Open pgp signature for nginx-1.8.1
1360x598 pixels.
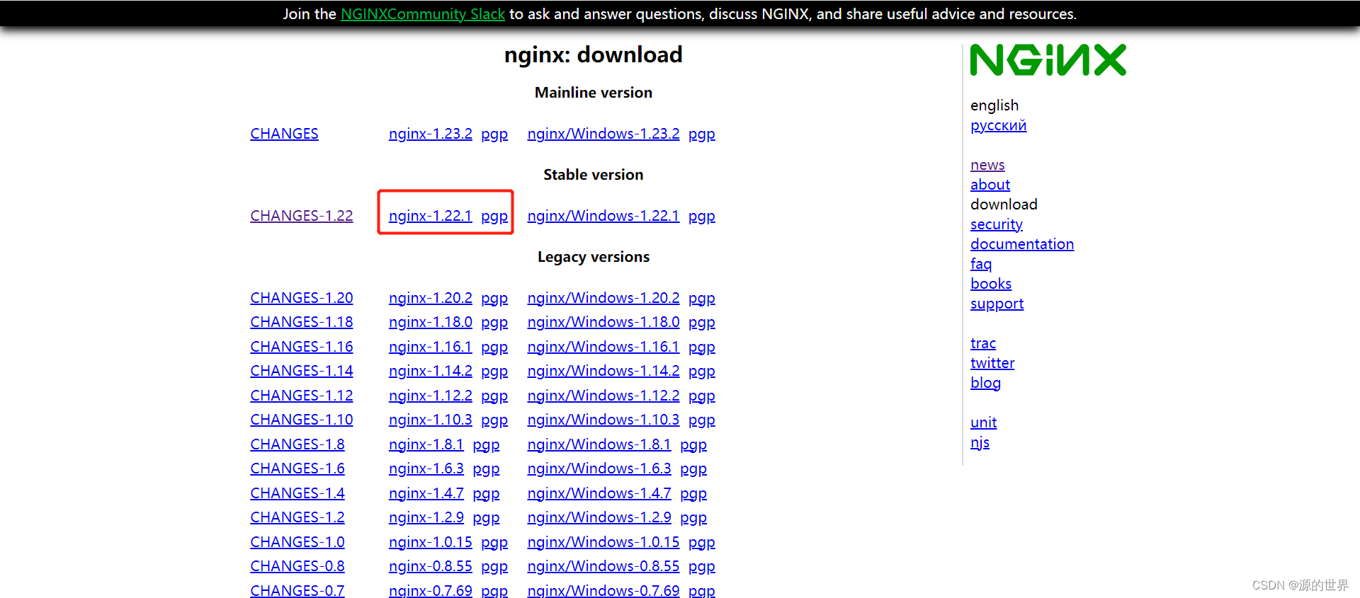[486, 444]
